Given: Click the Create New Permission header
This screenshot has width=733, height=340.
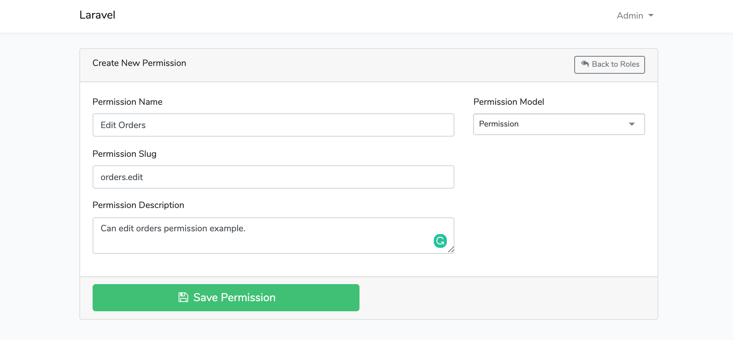Looking at the screenshot, I should (139, 63).
